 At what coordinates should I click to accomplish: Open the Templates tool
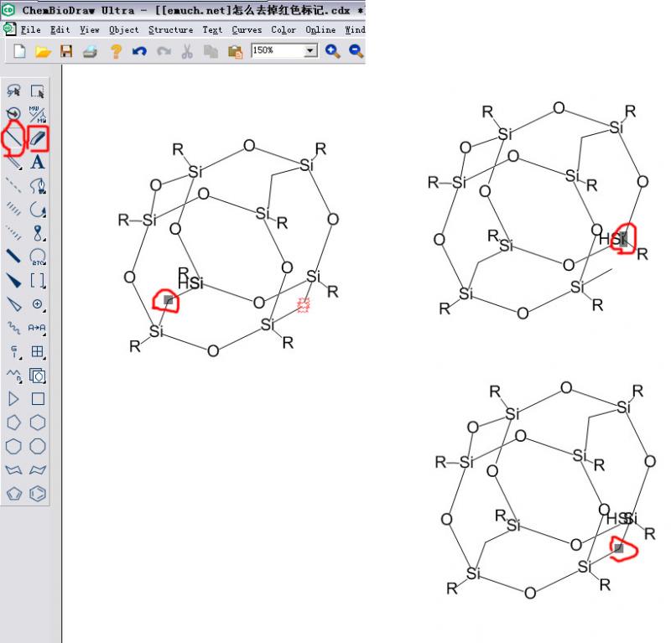click(x=38, y=376)
